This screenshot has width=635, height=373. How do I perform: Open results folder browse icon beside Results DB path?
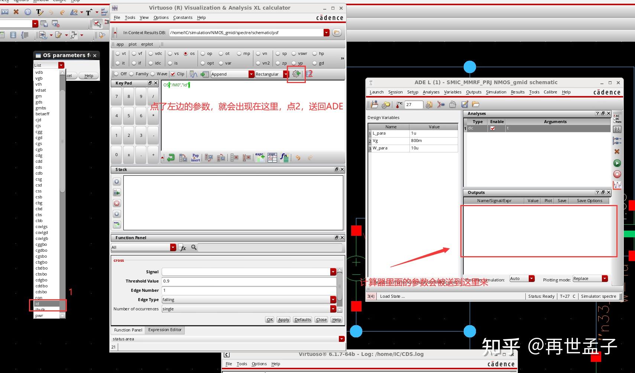(337, 33)
